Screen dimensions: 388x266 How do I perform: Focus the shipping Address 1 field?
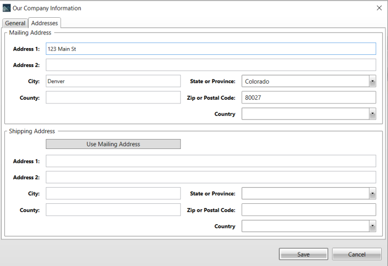tap(211, 161)
